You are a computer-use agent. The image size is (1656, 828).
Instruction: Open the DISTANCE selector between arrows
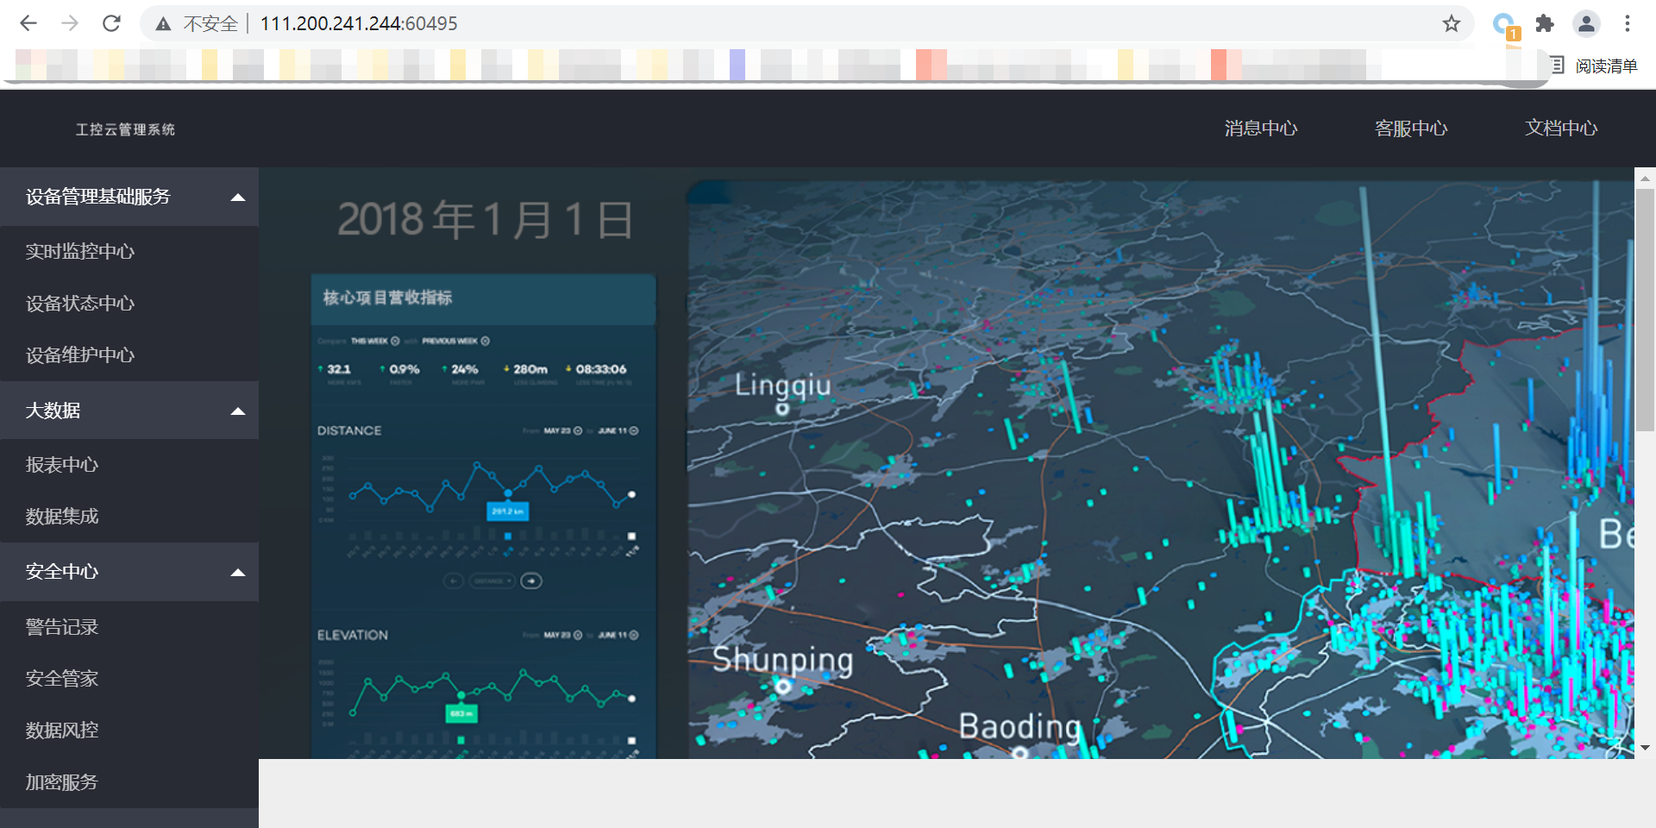[x=492, y=581]
